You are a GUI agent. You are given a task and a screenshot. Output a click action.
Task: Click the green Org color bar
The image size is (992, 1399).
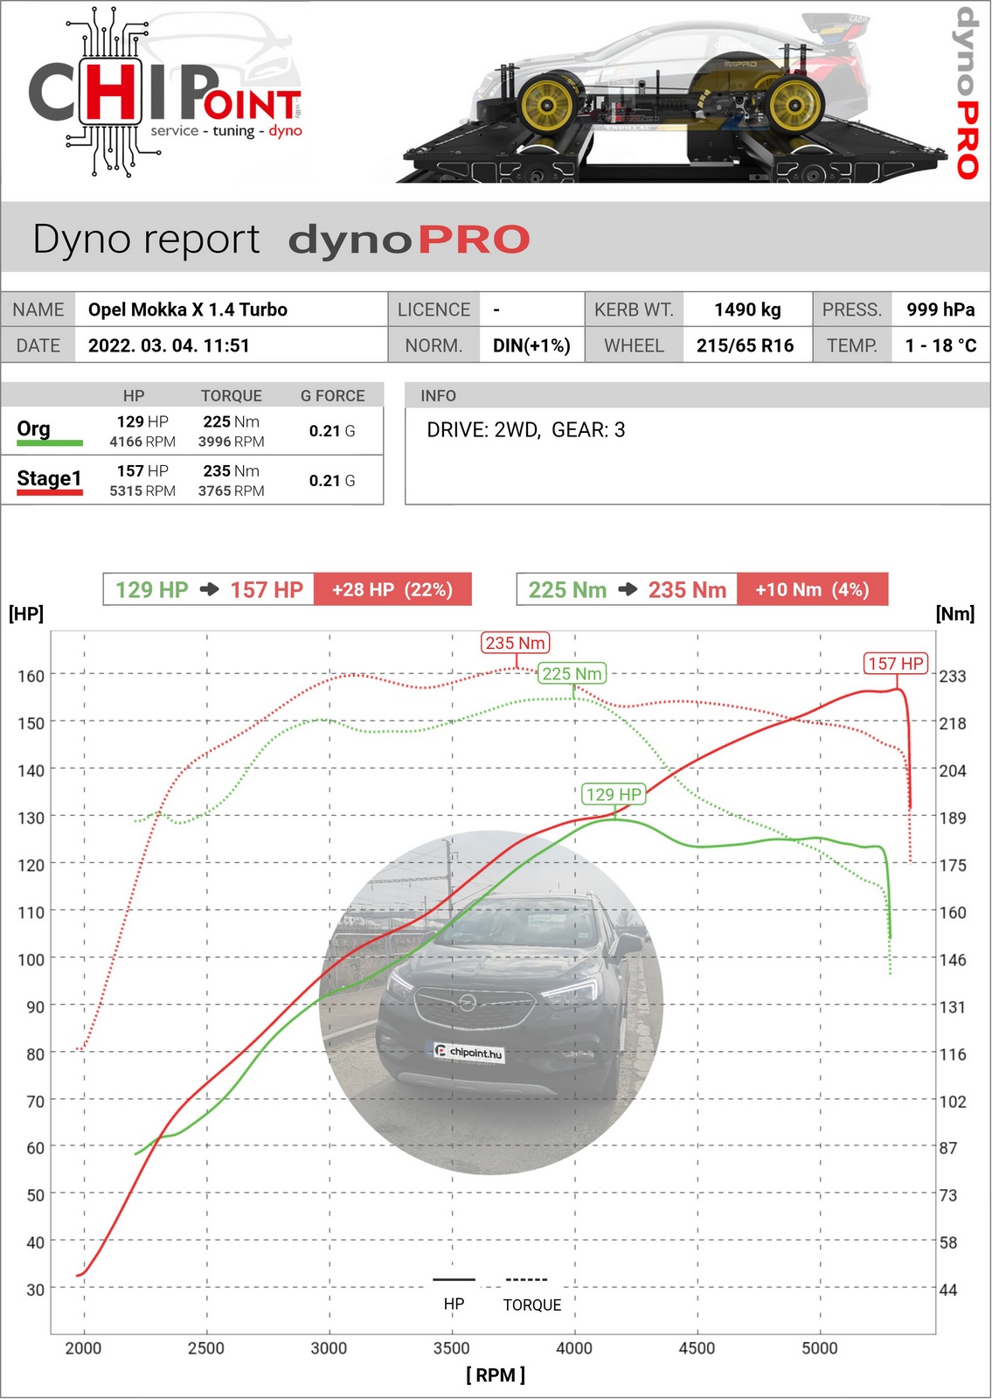point(50,443)
